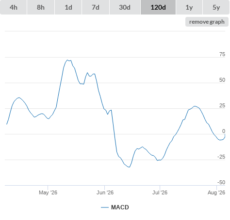Choose the 7d time range
Screen dimensions: 230x220
tap(96, 7)
